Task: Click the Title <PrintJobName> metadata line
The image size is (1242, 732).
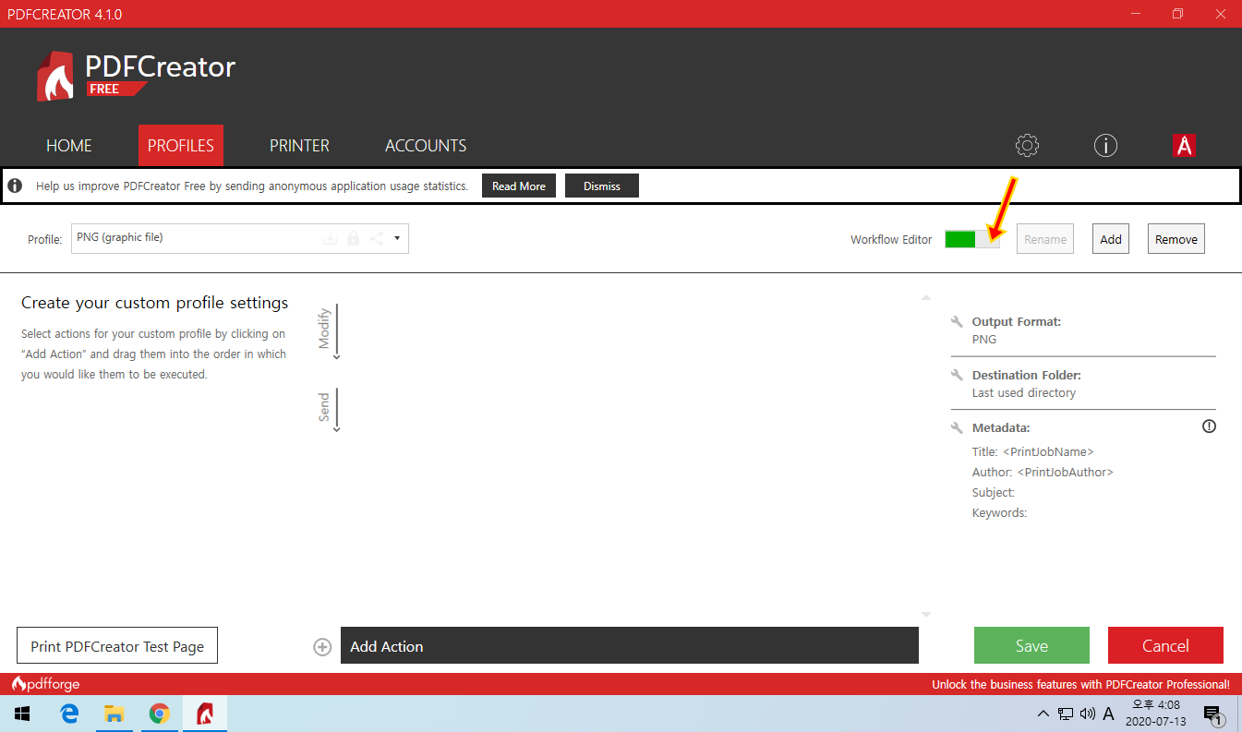Action: tap(1033, 452)
